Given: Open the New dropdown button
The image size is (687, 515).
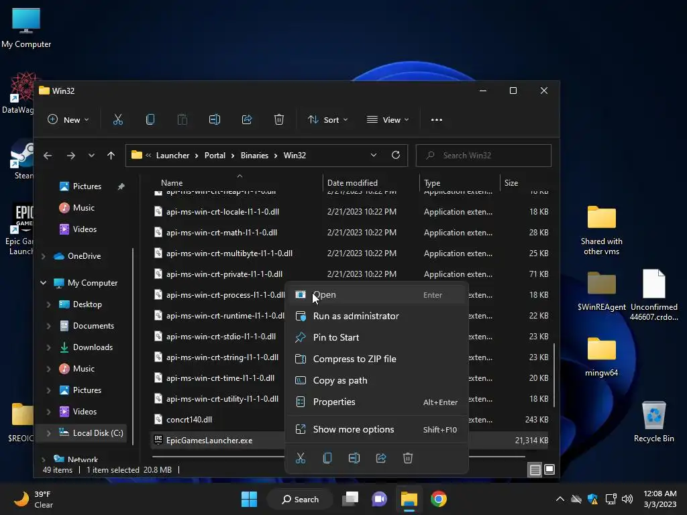Looking at the screenshot, I should click(68, 119).
